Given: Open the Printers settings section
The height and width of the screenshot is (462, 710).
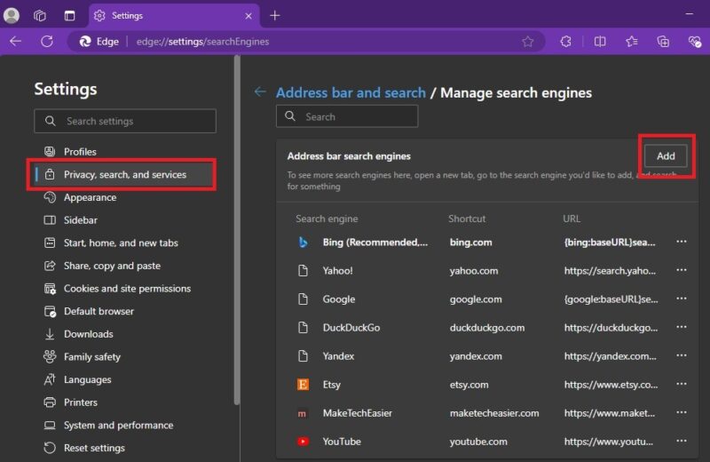Looking at the screenshot, I should click(81, 402).
